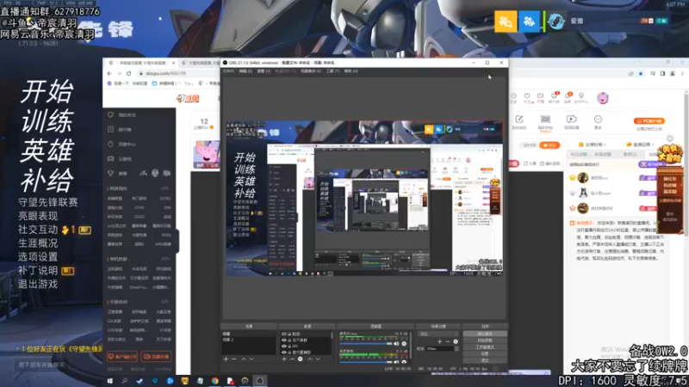The image size is (689, 387).
Task: Open 帮助(H) menu in OBS
Action: pyautogui.click(x=351, y=71)
